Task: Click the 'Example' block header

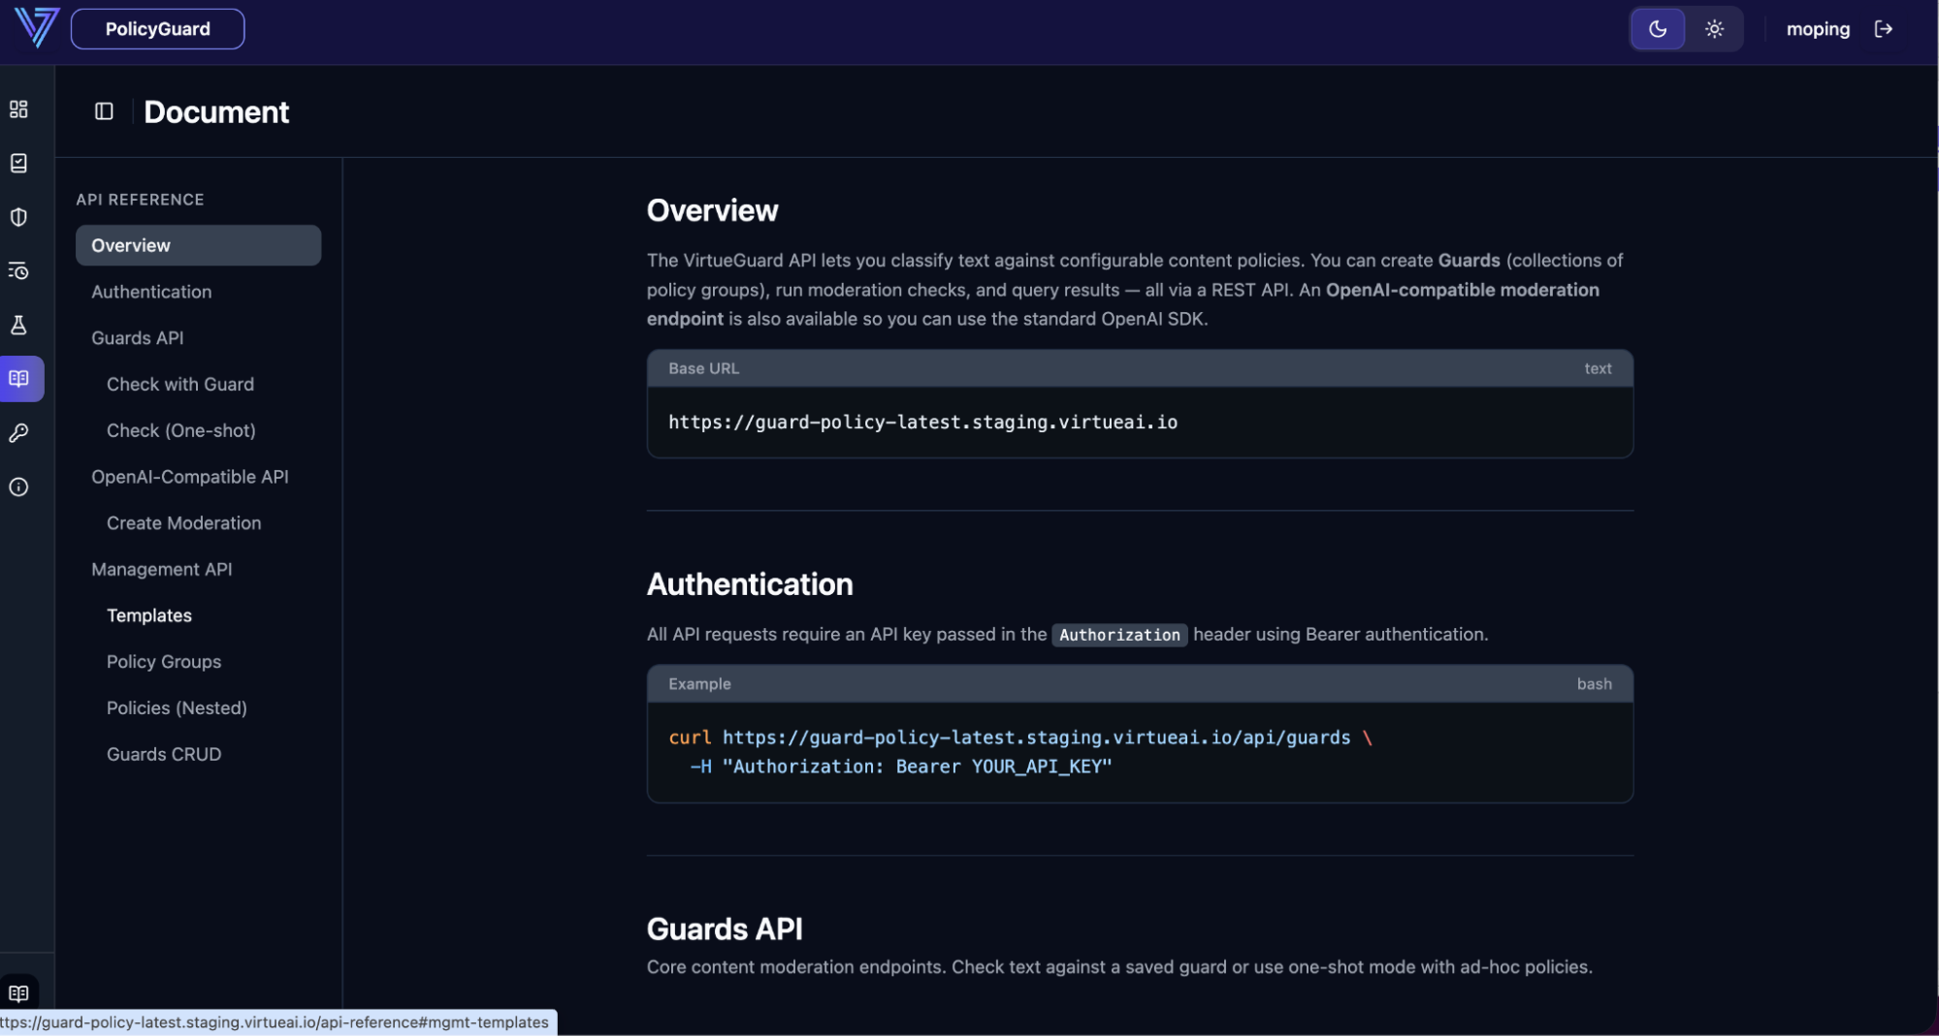Action: (1140, 684)
